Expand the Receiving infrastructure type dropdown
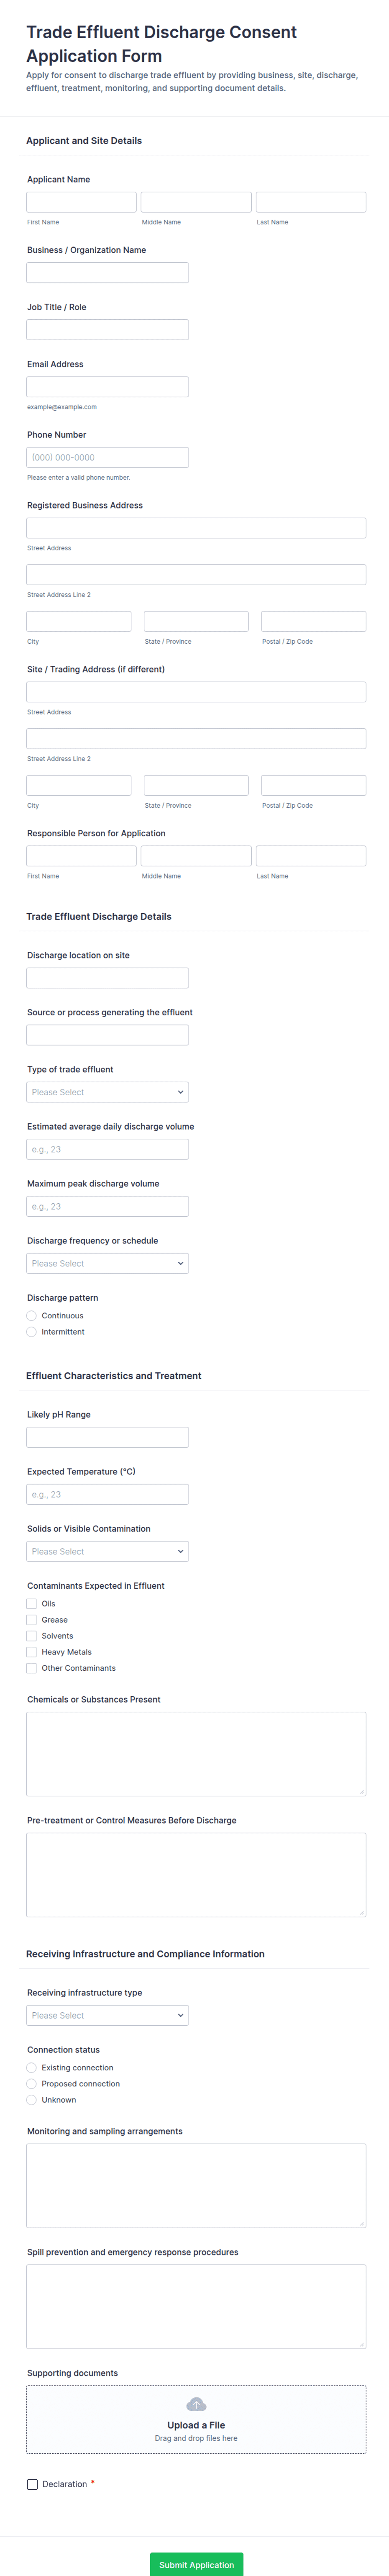This screenshot has height=2576, width=389. tap(107, 2015)
